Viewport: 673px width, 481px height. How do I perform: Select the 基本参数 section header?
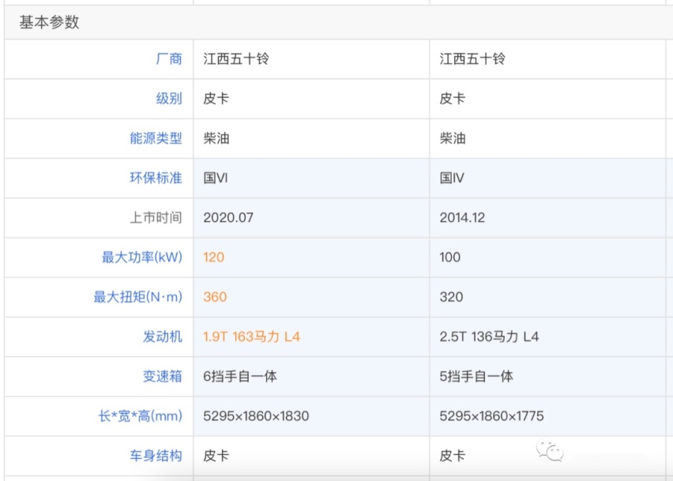click(49, 22)
